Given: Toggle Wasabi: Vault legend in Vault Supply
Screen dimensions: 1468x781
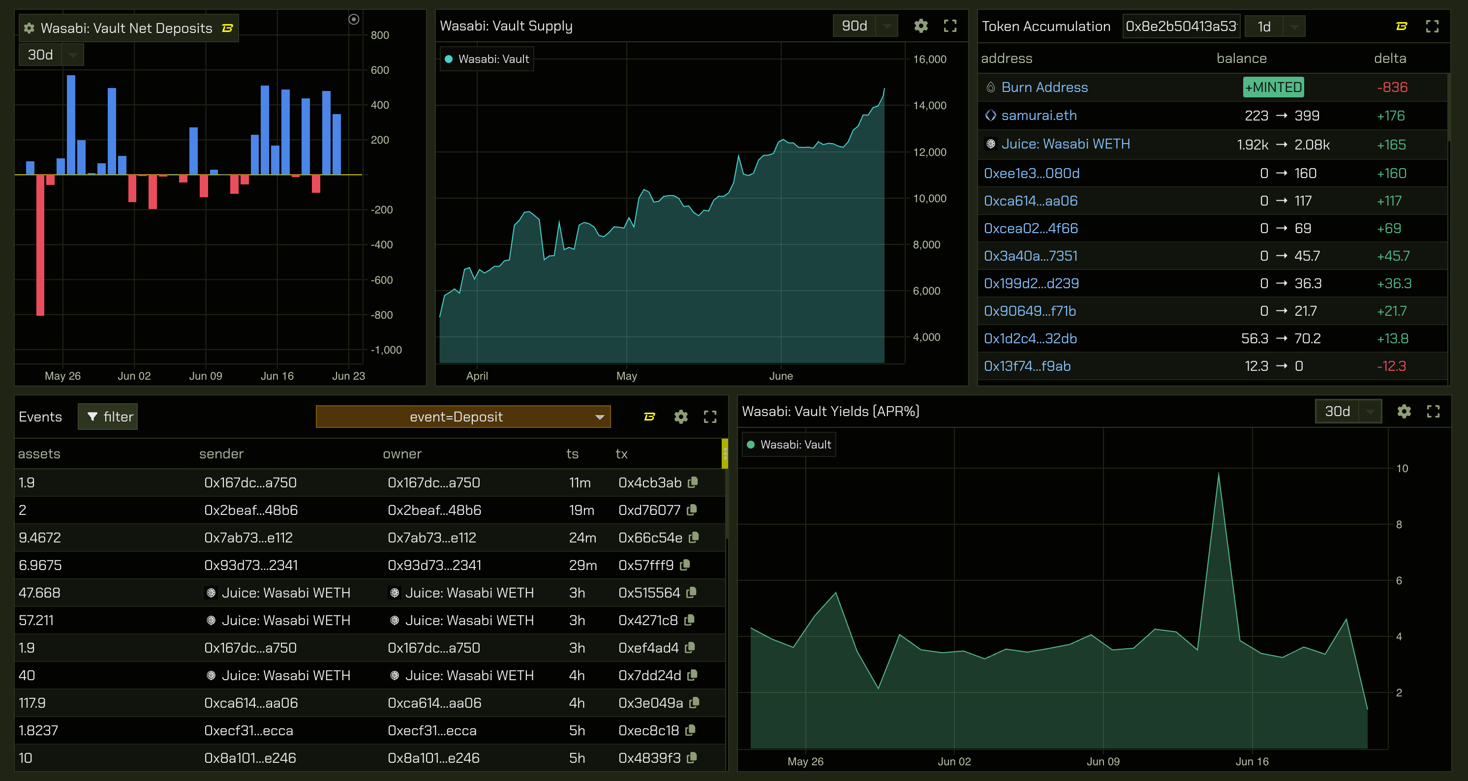Looking at the screenshot, I should (x=487, y=59).
